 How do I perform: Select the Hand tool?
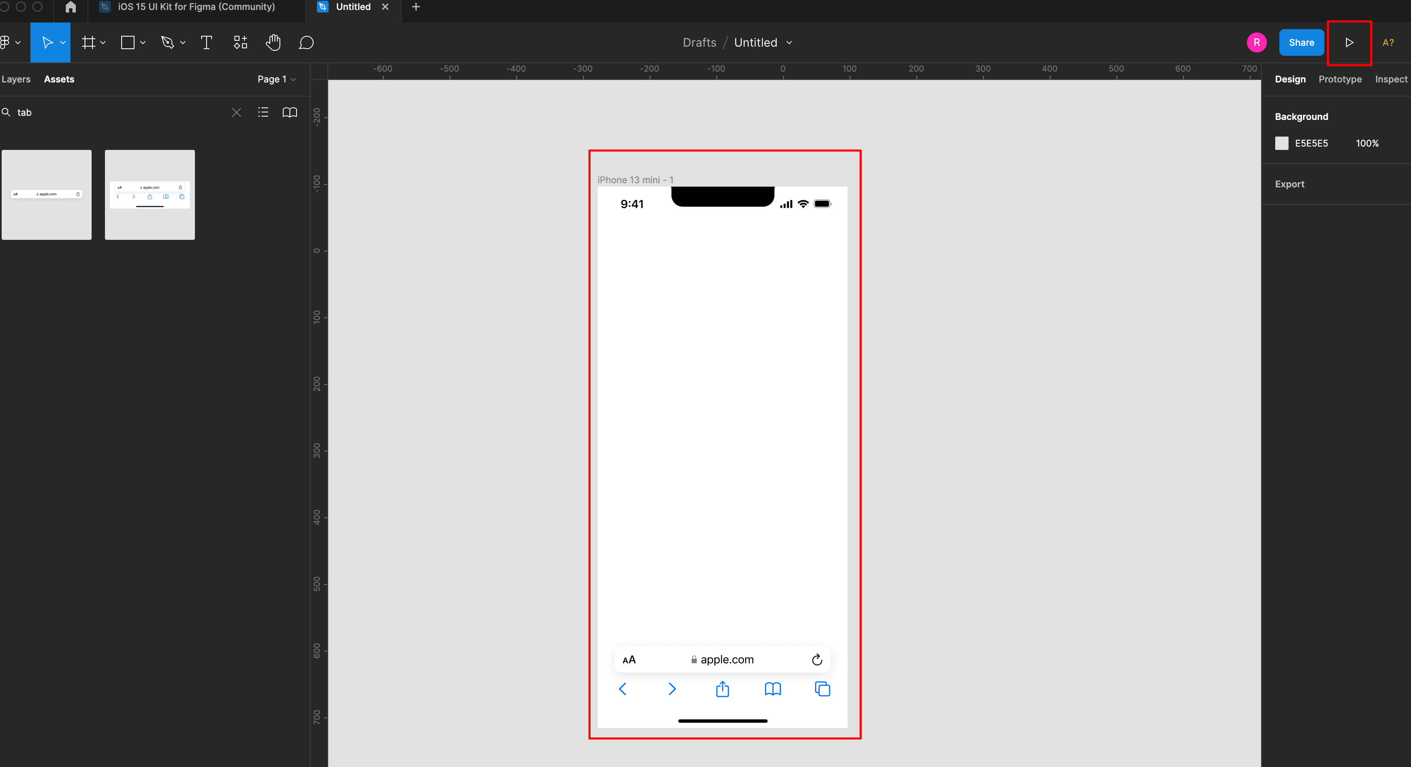[x=273, y=43]
